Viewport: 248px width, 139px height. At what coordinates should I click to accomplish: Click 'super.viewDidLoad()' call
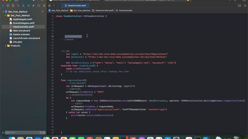78,69
